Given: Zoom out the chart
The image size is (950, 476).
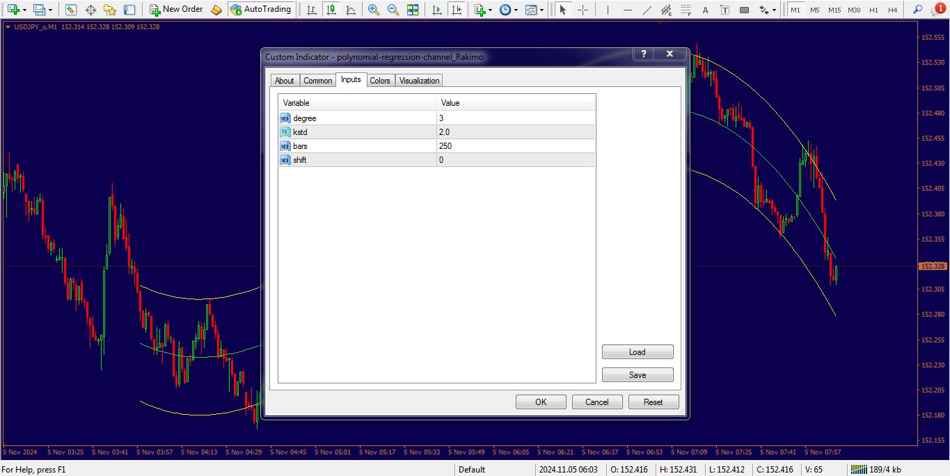Looking at the screenshot, I should point(393,10).
